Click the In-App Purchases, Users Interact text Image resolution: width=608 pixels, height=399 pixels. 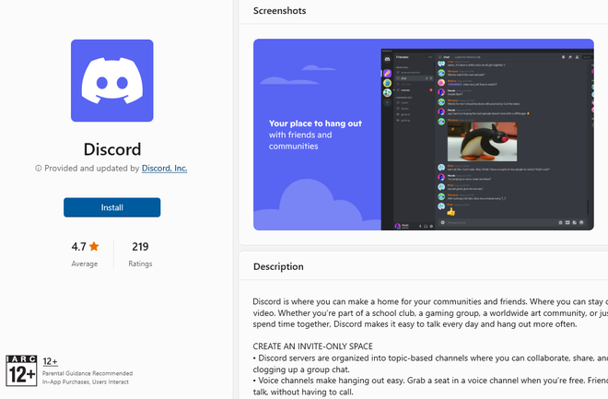click(x=86, y=381)
